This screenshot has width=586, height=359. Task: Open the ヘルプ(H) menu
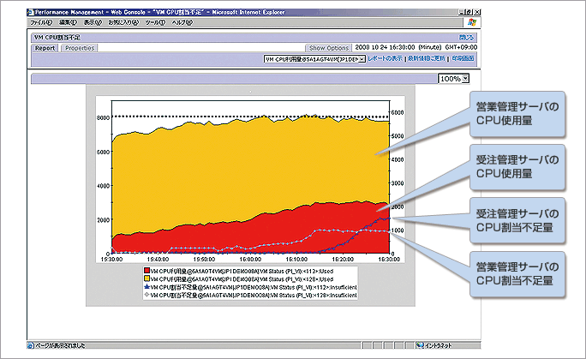click(x=182, y=22)
